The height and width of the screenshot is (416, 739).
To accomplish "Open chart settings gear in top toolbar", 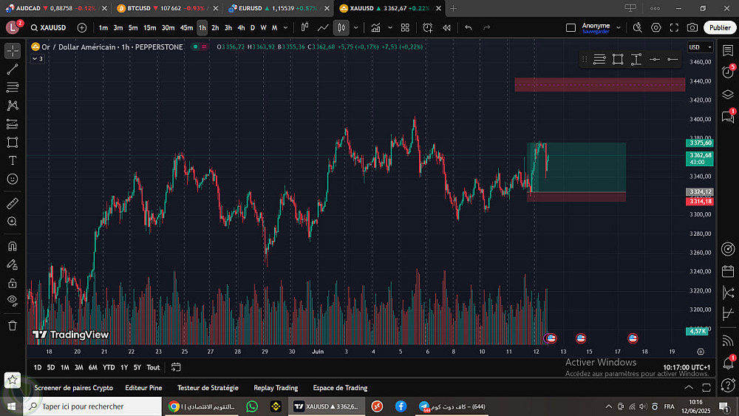I will click(x=656, y=27).
